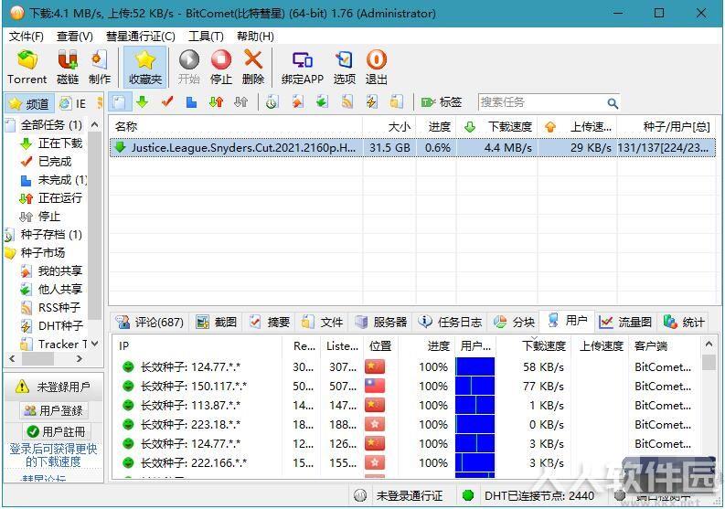Filter downloading tasks via green arrow icon
Image resolution: width=725 pixels, height=509 pixels.
click(143, 102)
